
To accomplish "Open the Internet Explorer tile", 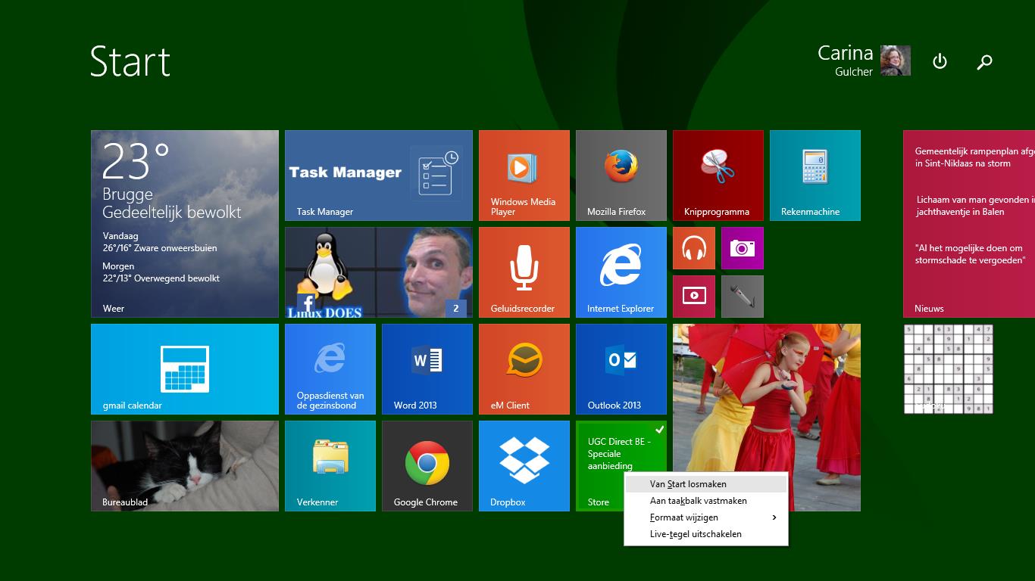I will tap(621, 272).
